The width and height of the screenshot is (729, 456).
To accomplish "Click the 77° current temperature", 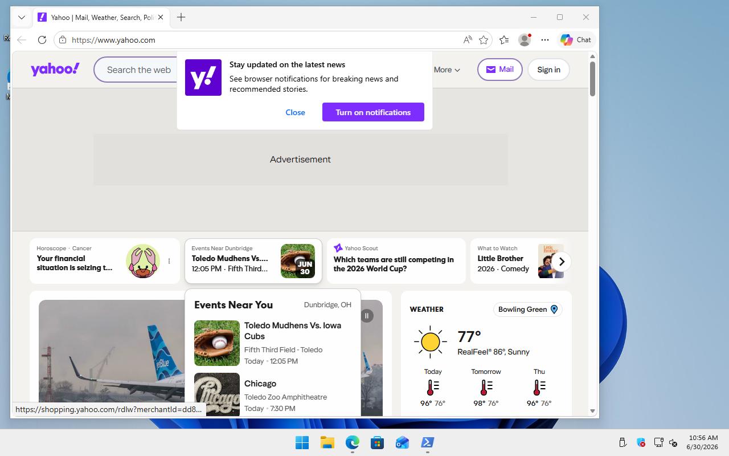I will tap(469, 337).
